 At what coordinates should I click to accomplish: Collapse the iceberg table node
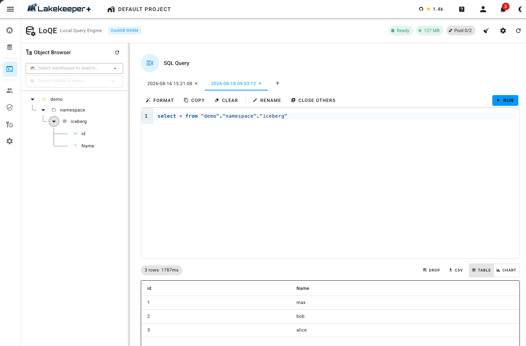(x=54, y=121)
